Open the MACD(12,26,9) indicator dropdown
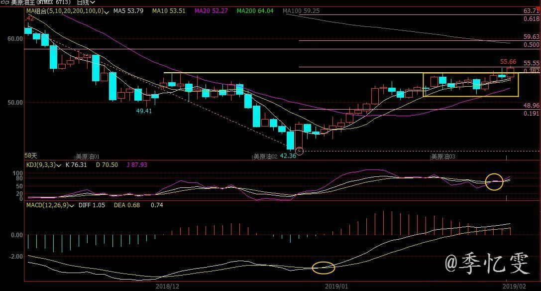 (x=73, y=205)
